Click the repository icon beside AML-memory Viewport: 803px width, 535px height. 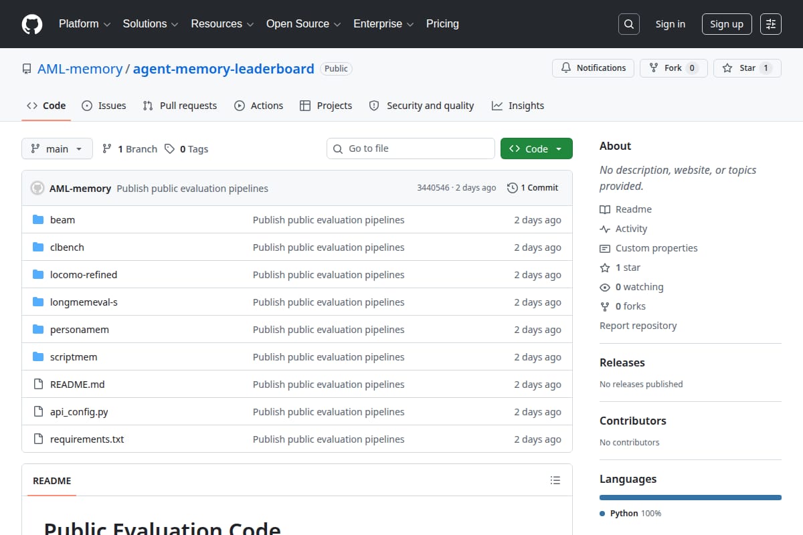tap(27, 69)
